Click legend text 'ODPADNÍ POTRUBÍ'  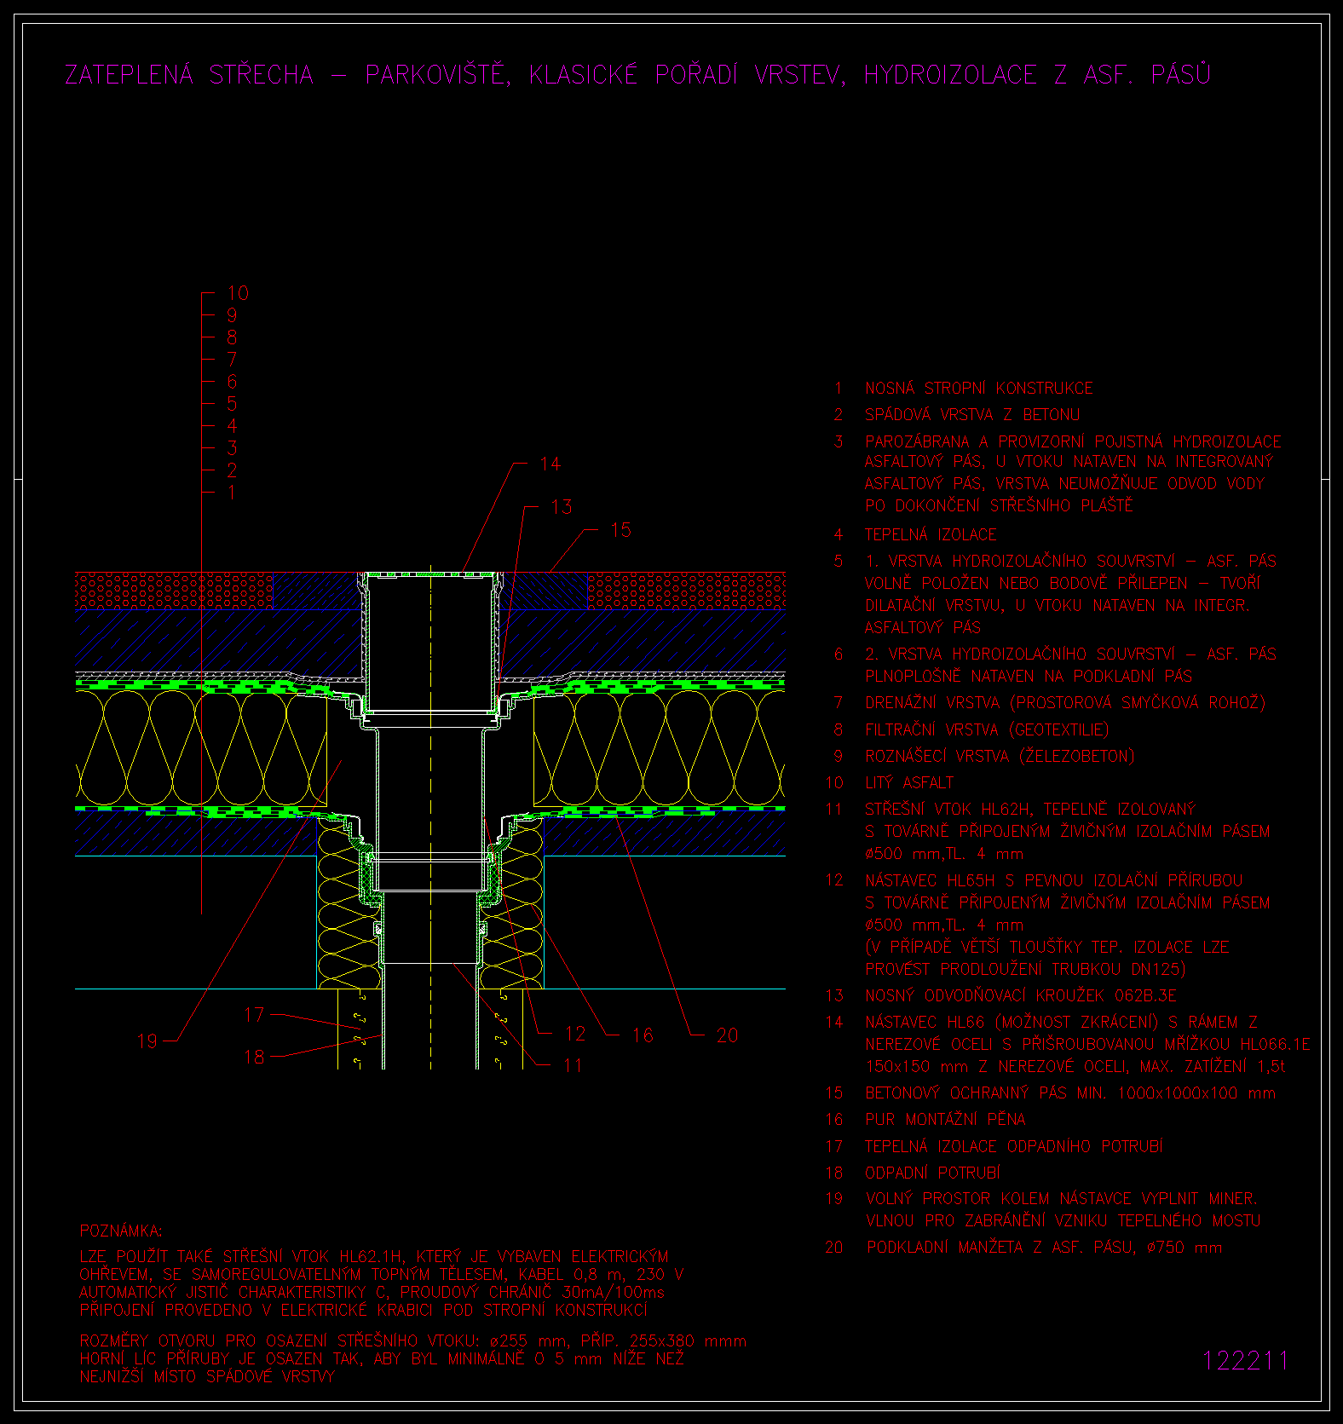[933, 1173]
